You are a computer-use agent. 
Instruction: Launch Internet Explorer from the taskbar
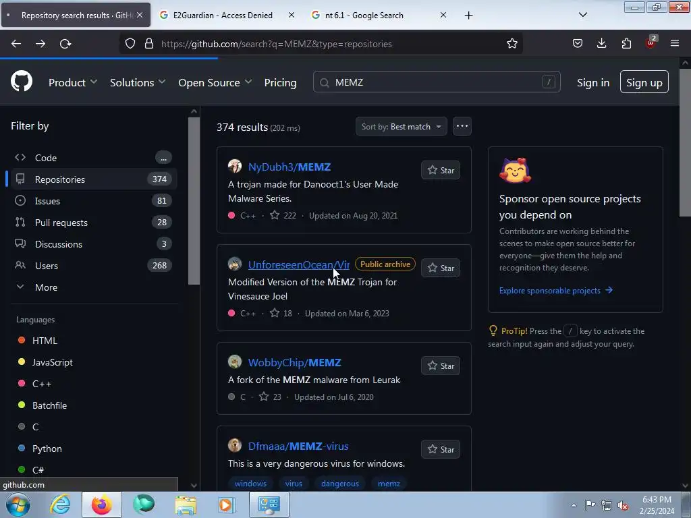(60, 505)
